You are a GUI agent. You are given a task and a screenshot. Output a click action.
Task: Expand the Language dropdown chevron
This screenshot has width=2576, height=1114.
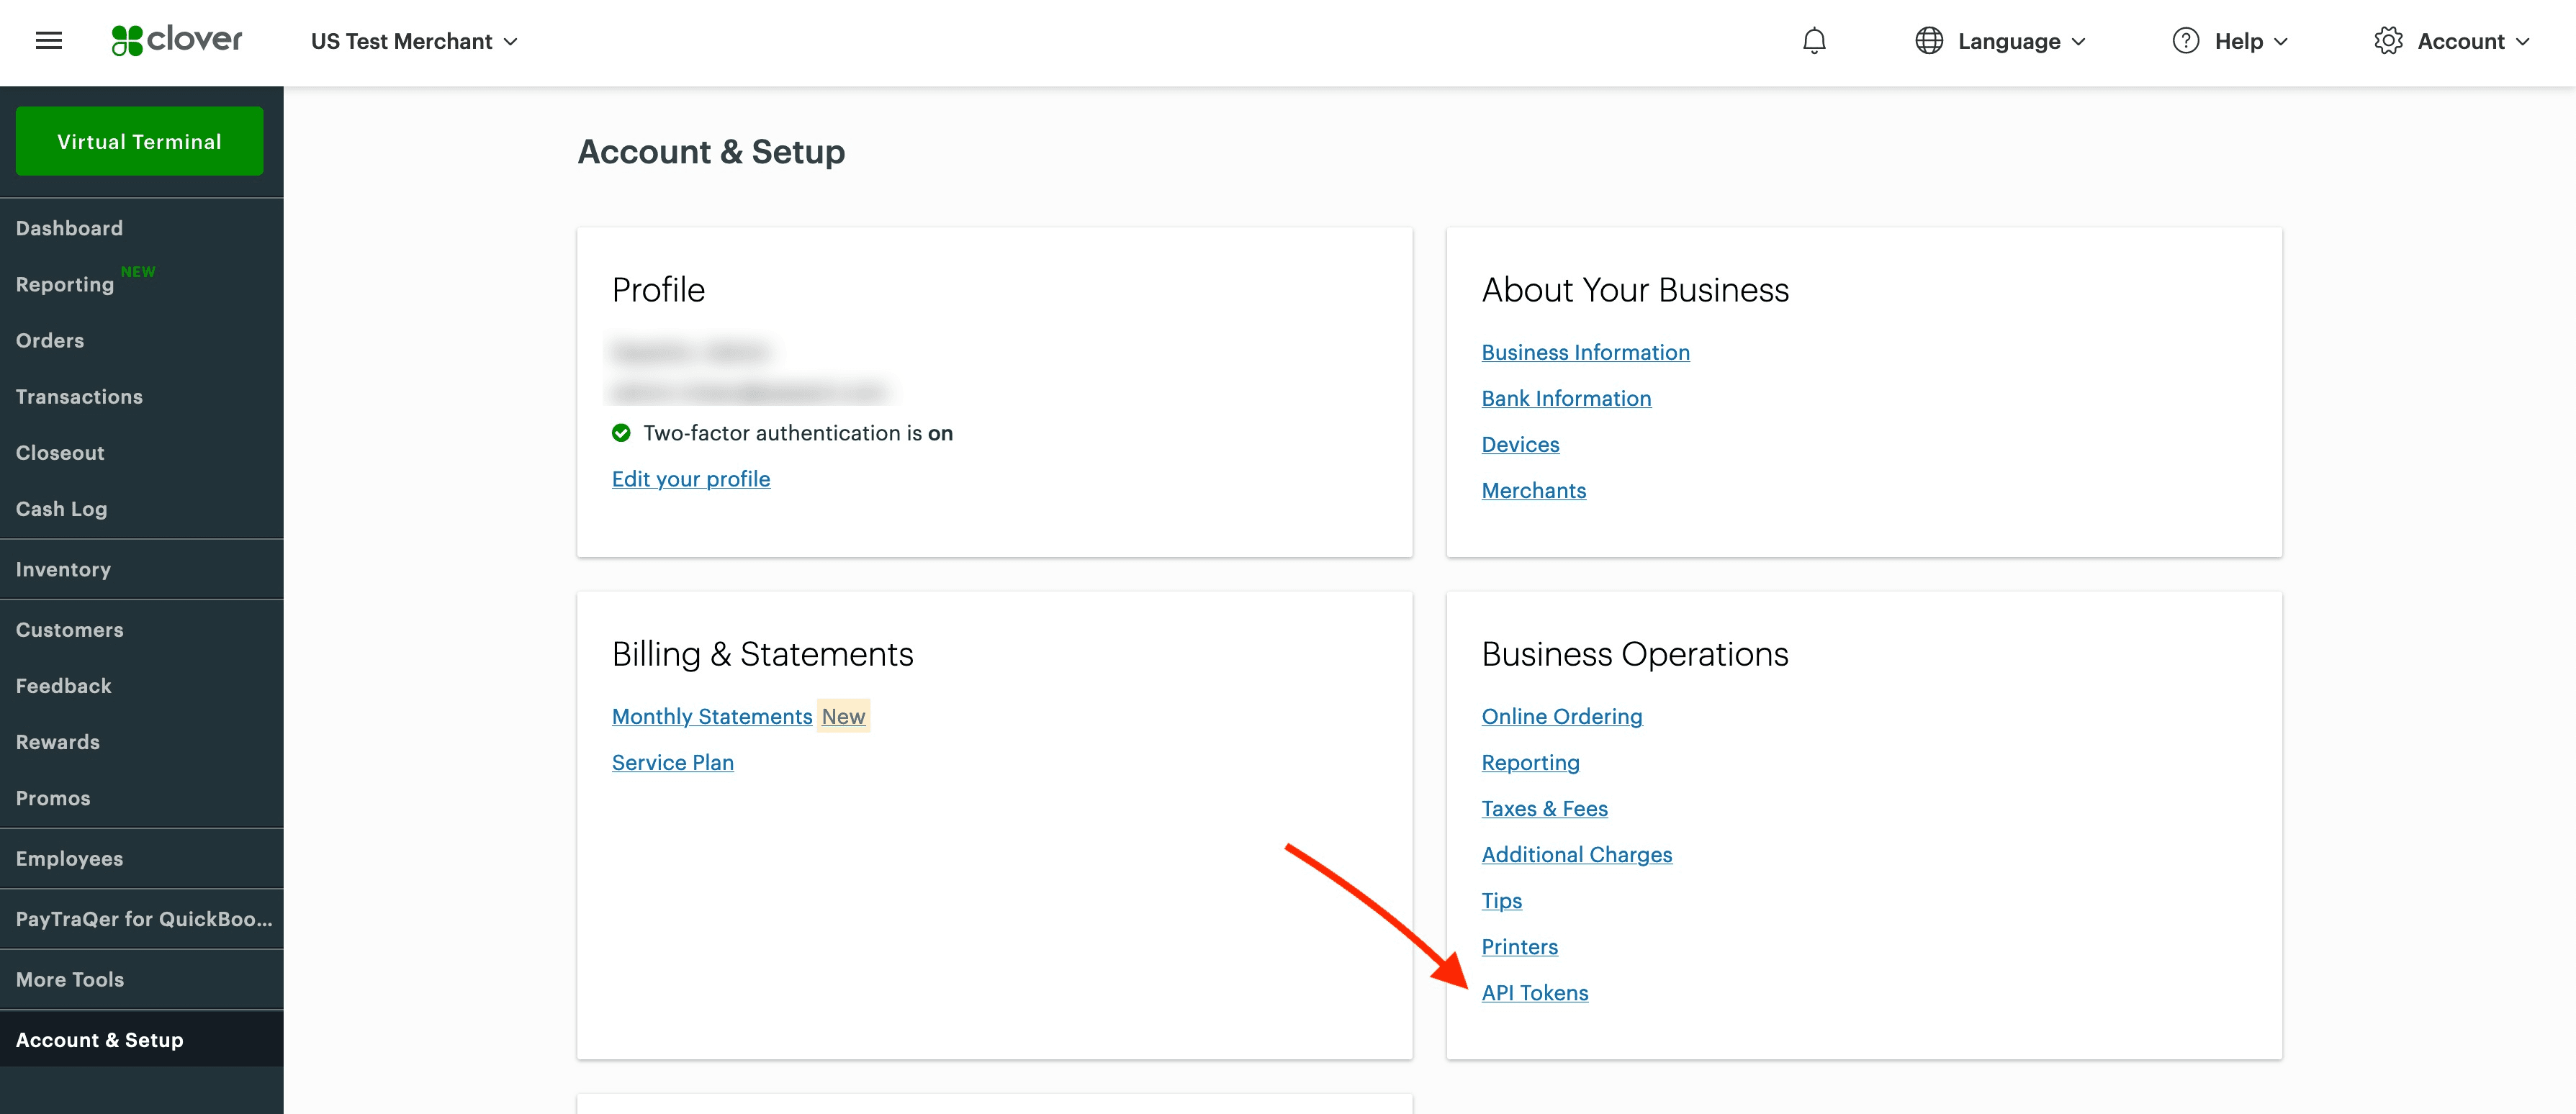[2078, 43]
